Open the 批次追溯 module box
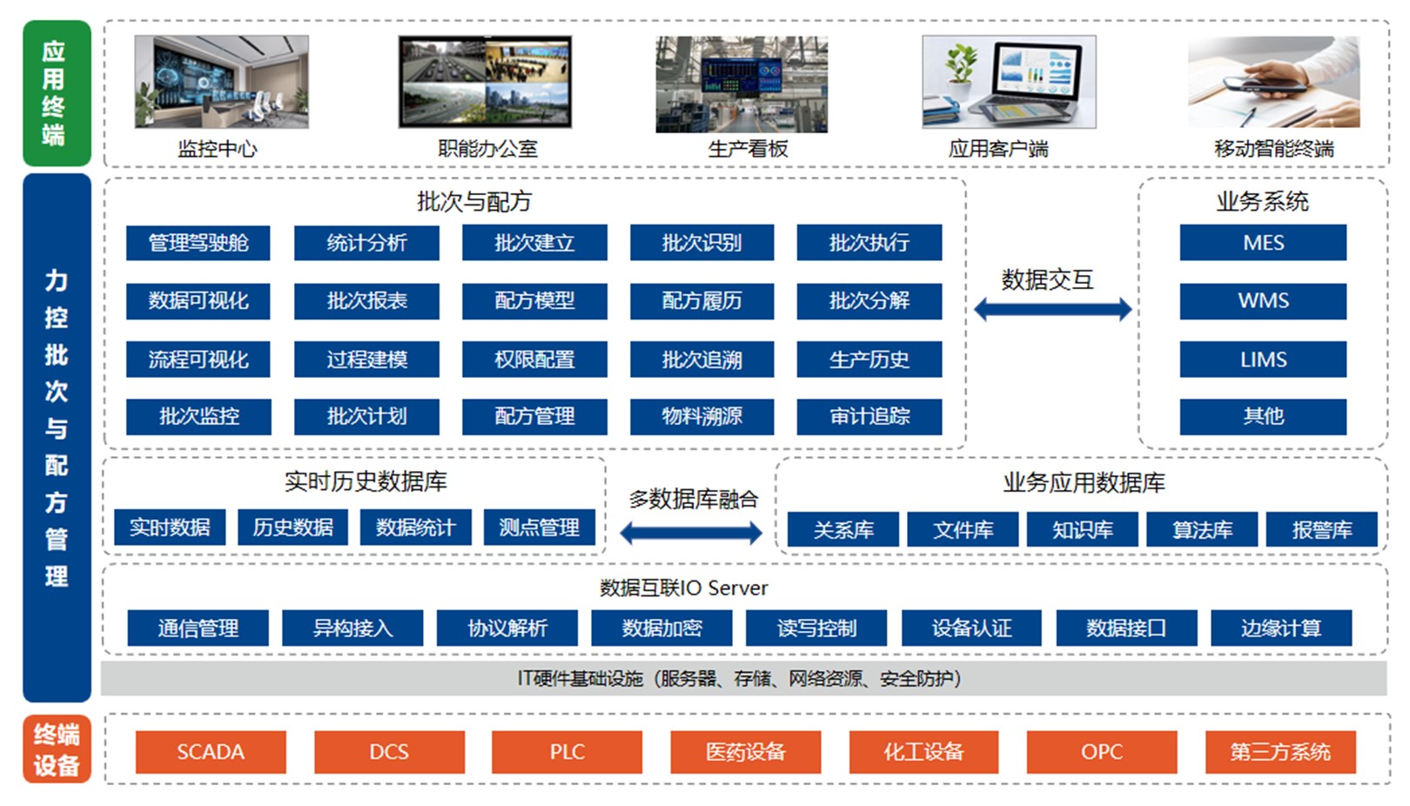This screenshot has height=806, width=1410. point(702,359)
